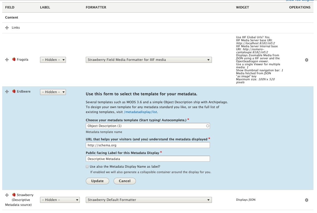Viewport: 317px width, 213px height.
Task: Click the drag handle for the Erdbeere row
Action: coord(7,92)
